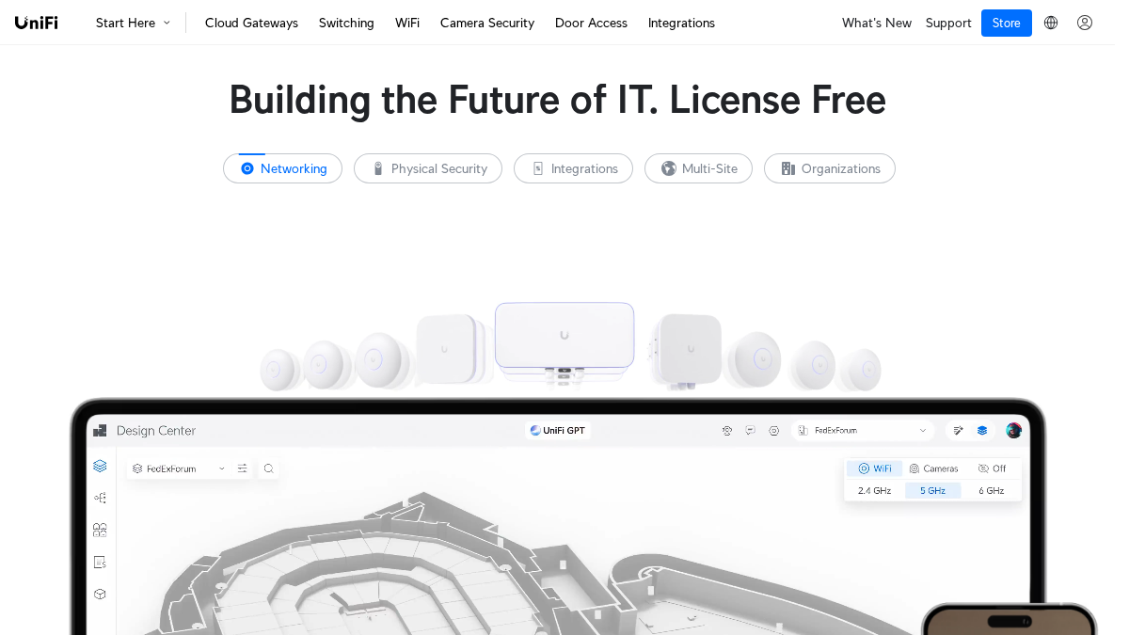Open the FedExForum site dropdown in top bar
The height and width of the screenshot is (635, 1129).
click(863, 430)
